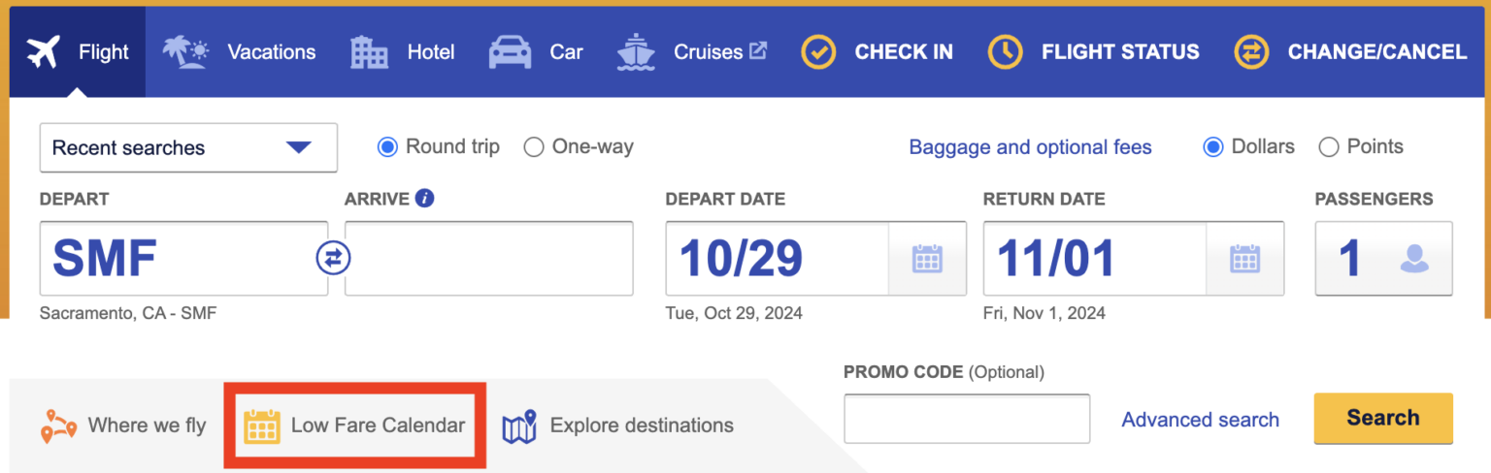1491x473 pixels.
Task: Open the Advanced search link
Action: [x=1200, y=420]
